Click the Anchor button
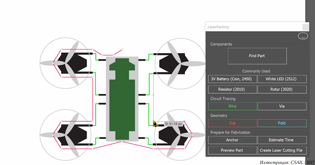Viewport: 315px width, 165px height. (x=232, y=140)
